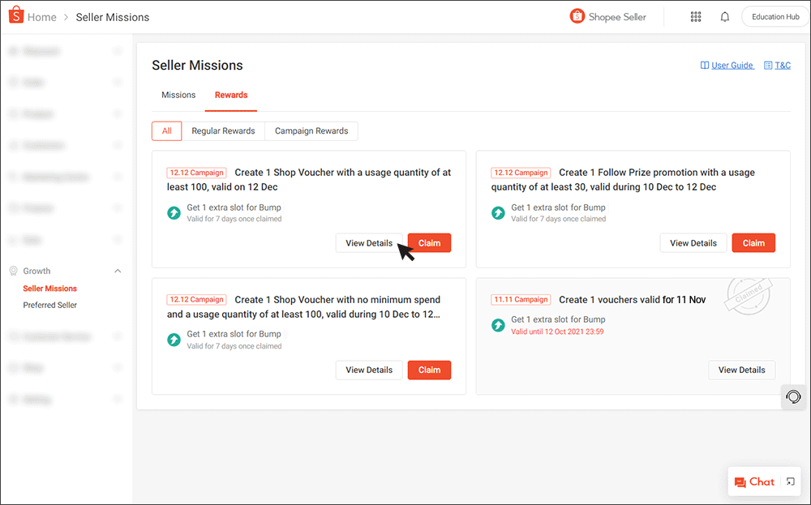811x505 pixels.
Task: Claim the 12 Dec Shop Voucher reward
Action: coord(429,243)
